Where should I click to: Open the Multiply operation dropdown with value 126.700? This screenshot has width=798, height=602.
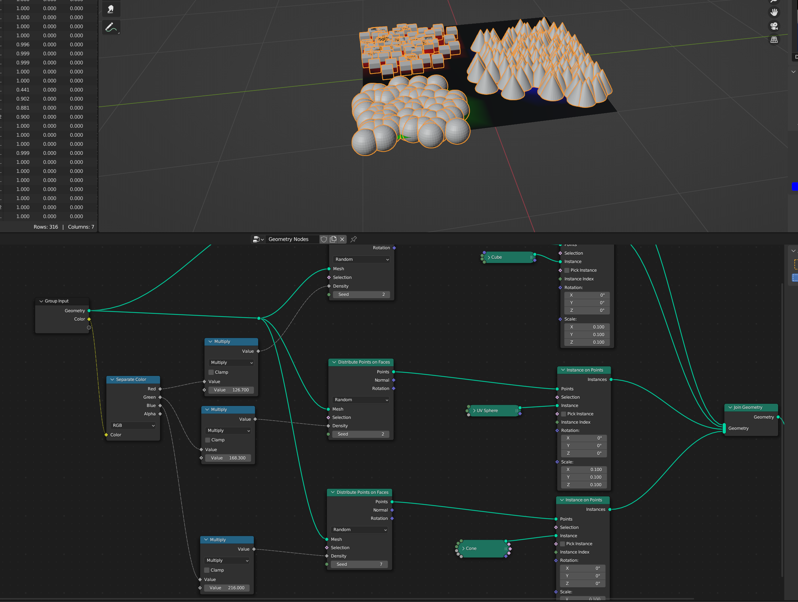pos(231,363)
